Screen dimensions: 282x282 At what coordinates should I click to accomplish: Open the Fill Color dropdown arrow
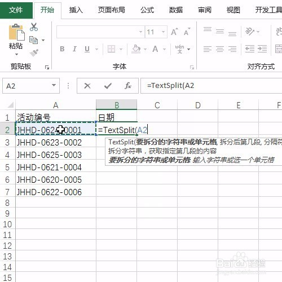[x=145, y=49]
